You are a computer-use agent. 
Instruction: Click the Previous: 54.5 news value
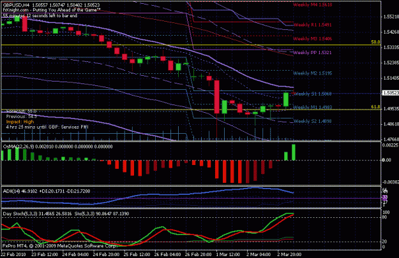21,117
